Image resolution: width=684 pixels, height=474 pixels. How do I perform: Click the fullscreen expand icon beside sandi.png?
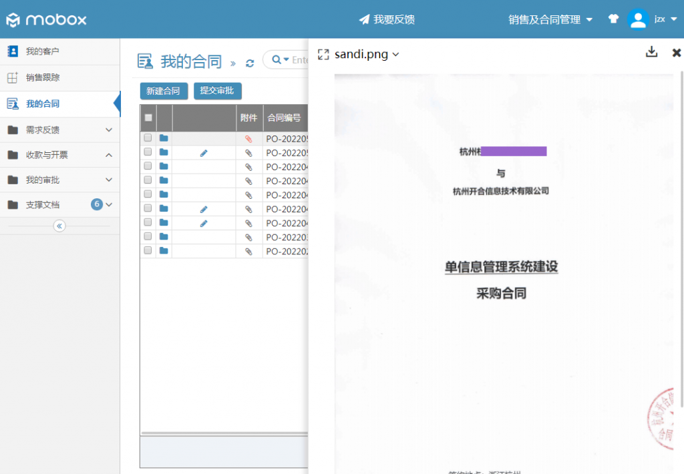click(323, 55)
